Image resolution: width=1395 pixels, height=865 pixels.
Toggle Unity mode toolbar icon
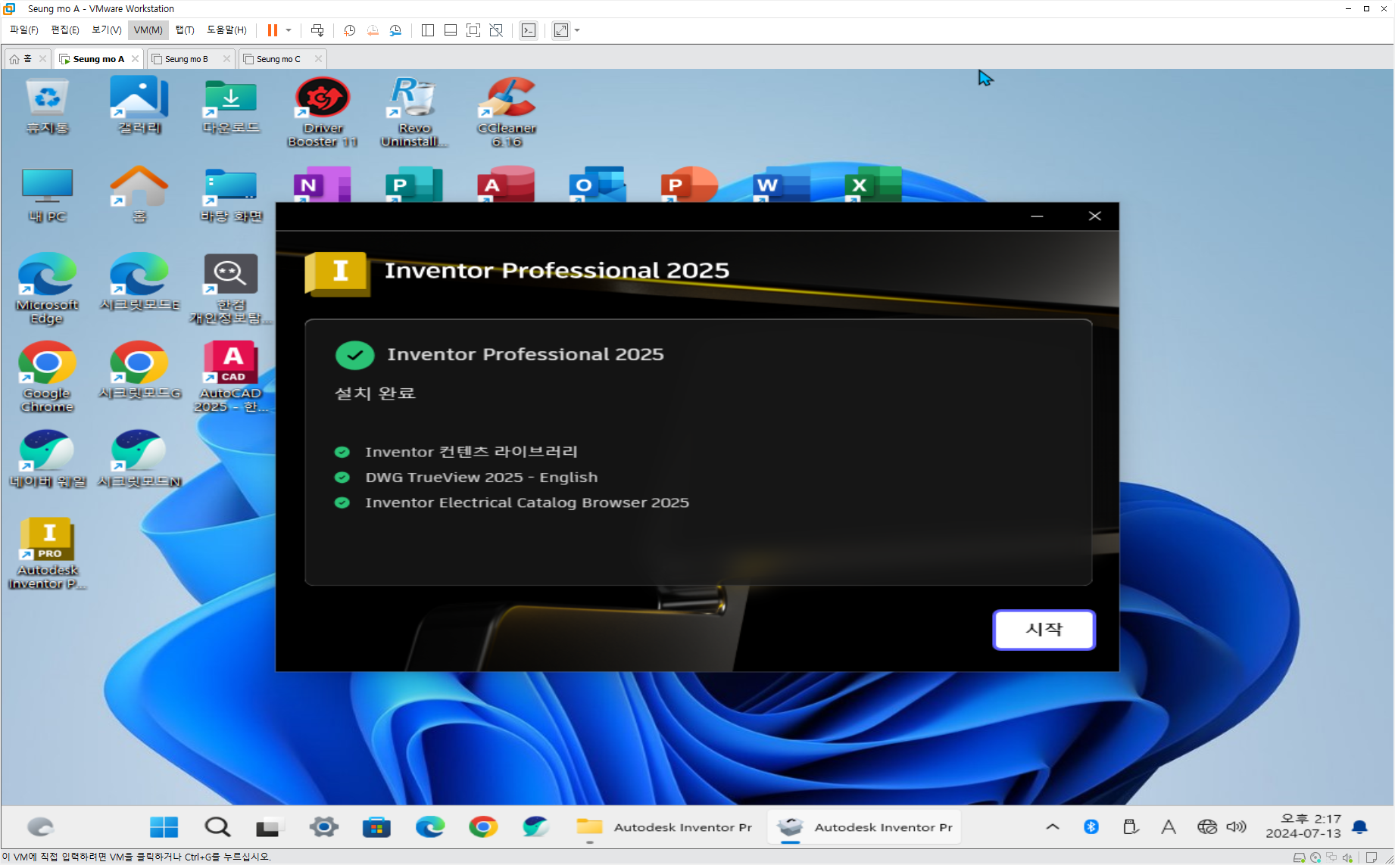(x=496, y=30)
